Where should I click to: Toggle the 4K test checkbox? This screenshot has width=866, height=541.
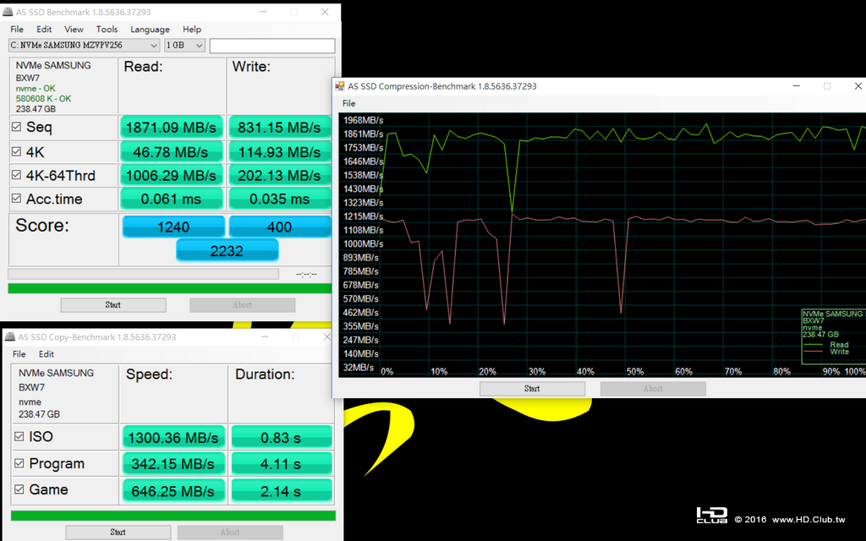17,151
